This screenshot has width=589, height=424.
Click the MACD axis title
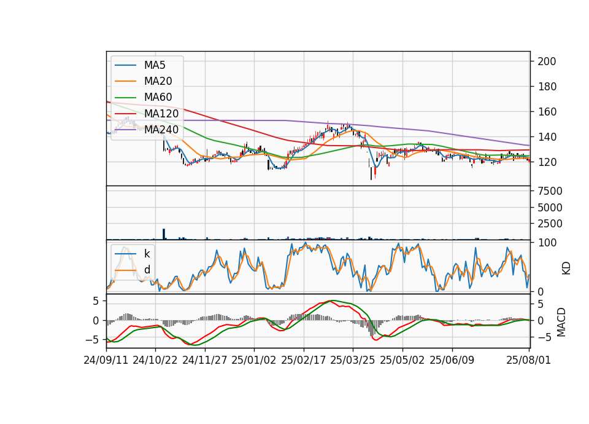tap(561, 322)
